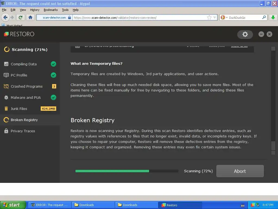278x209 pixels.
Task: Click the URL address field
Action: coord(139,17)
